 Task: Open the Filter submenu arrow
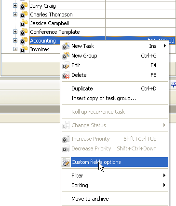(x=164, y=176)
